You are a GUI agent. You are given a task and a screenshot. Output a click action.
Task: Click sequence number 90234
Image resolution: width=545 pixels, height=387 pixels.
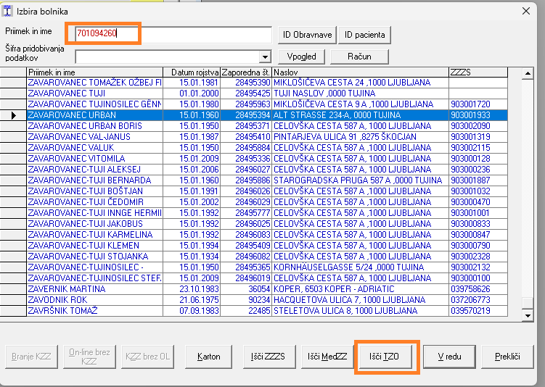coord(259,300)
